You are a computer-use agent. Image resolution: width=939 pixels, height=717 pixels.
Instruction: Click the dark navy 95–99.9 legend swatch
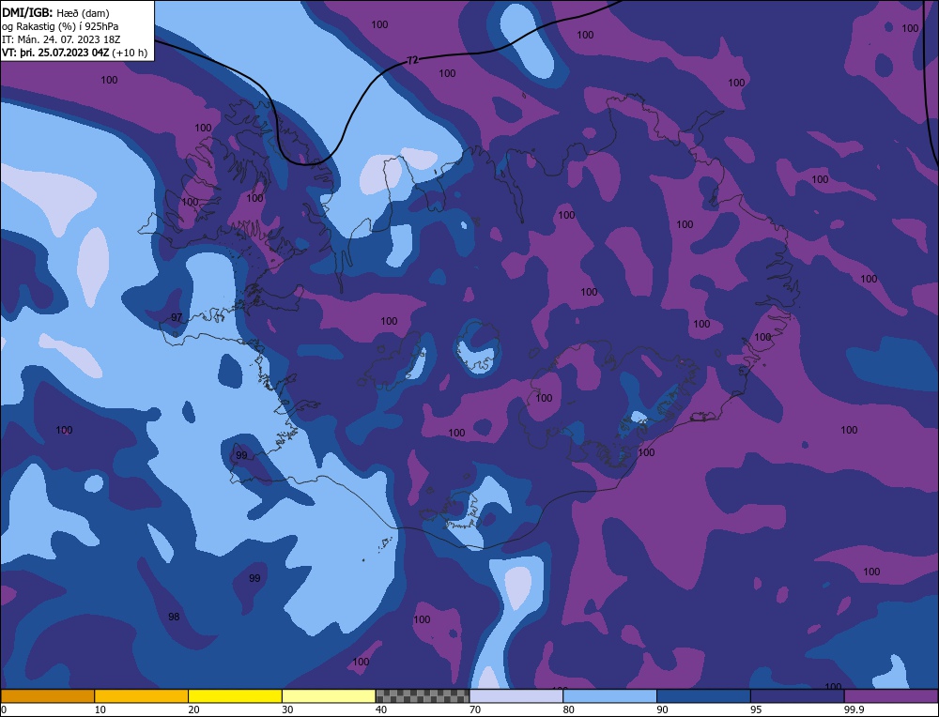797,695
